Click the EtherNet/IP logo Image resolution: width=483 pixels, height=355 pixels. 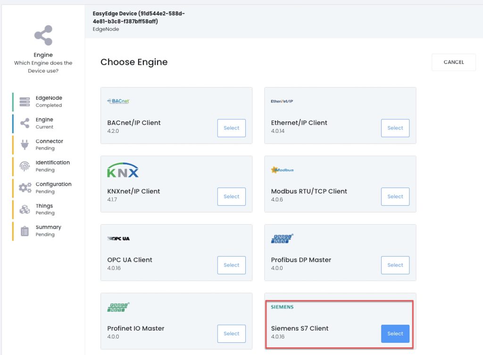click(x=282, y=101)
